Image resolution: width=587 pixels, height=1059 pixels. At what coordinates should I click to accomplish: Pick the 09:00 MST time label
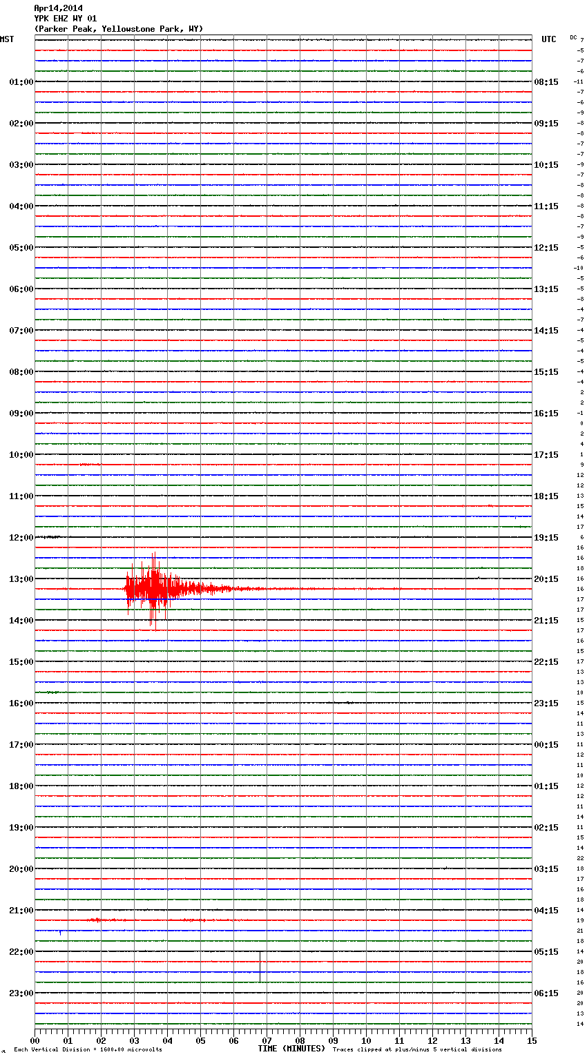(x=21, y=414)
